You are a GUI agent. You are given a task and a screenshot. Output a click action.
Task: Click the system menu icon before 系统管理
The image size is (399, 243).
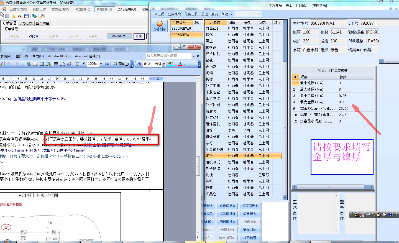[x=4, y=9]
